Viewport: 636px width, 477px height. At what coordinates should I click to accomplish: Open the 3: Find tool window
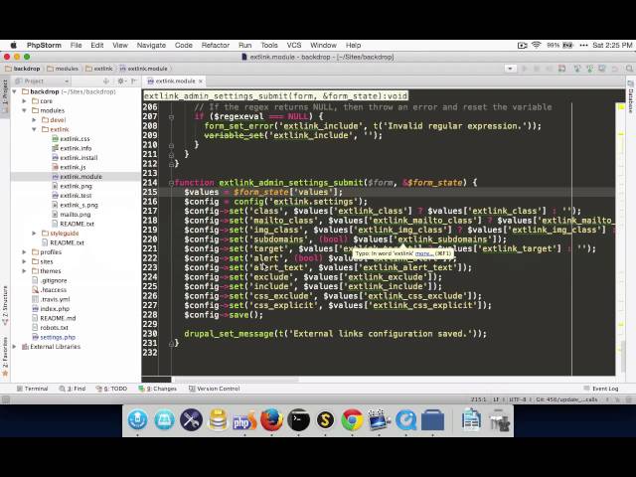[x=73, y=389]
